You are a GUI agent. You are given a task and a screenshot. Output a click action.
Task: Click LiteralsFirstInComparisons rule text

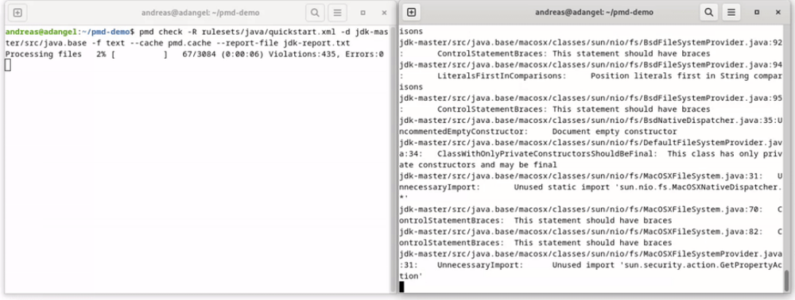502,76
